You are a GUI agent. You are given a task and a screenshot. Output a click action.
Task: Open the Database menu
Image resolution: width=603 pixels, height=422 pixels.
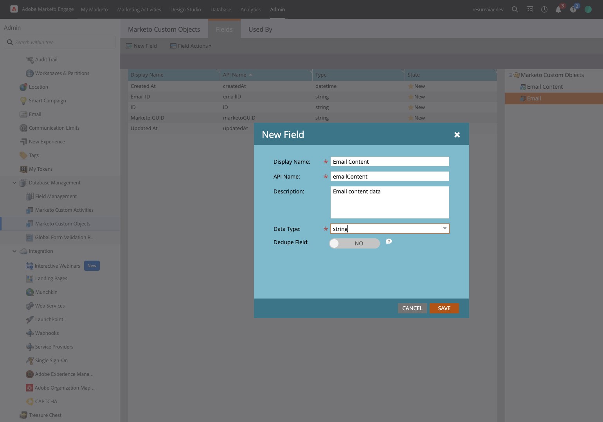tap(221, 9)
